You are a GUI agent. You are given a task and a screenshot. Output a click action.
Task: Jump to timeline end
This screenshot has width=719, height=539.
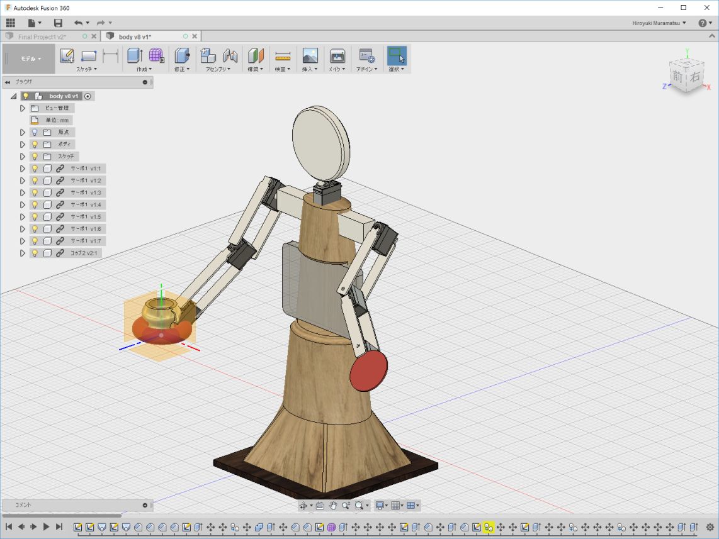[x=59, y=527]
